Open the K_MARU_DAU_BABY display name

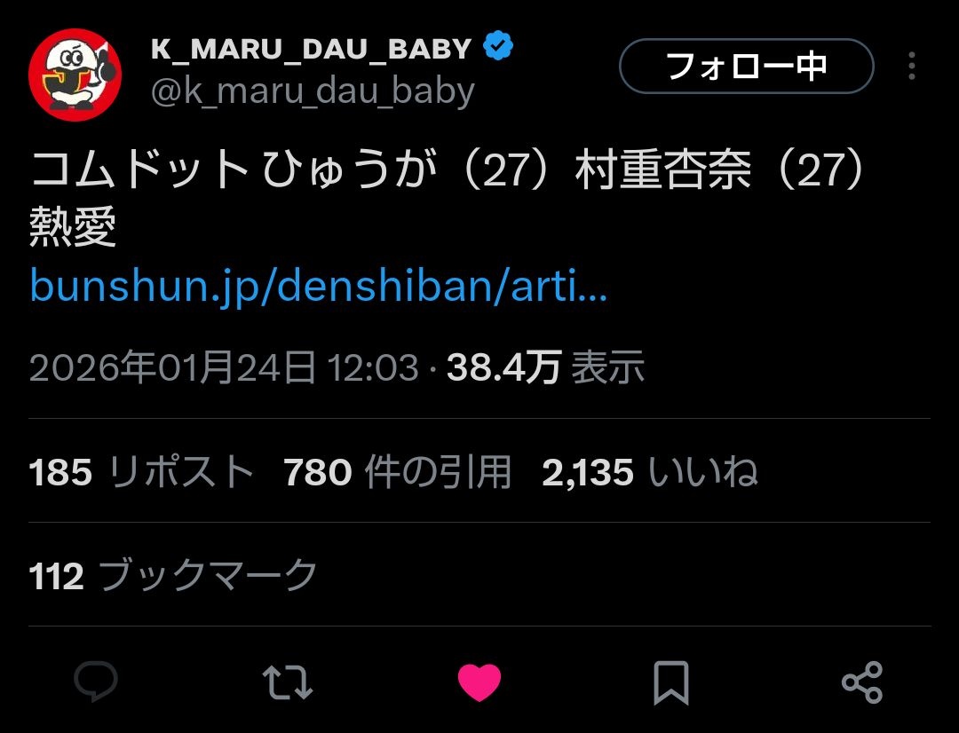coord(312,49)
